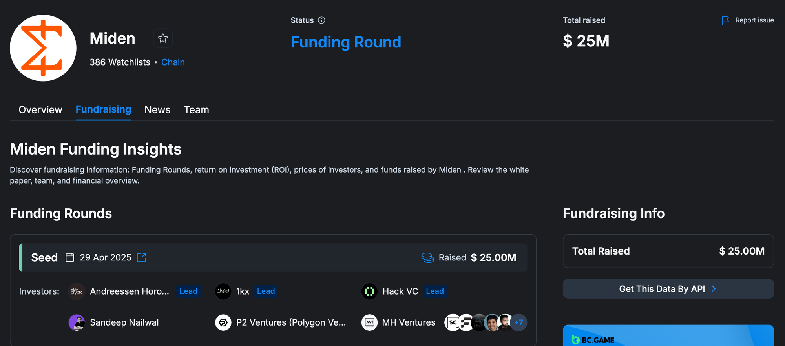This screenshot has width=785, height=346.
Task: Click Sandeep Nailwal's avatar
Action: click(x=77, y=322)
